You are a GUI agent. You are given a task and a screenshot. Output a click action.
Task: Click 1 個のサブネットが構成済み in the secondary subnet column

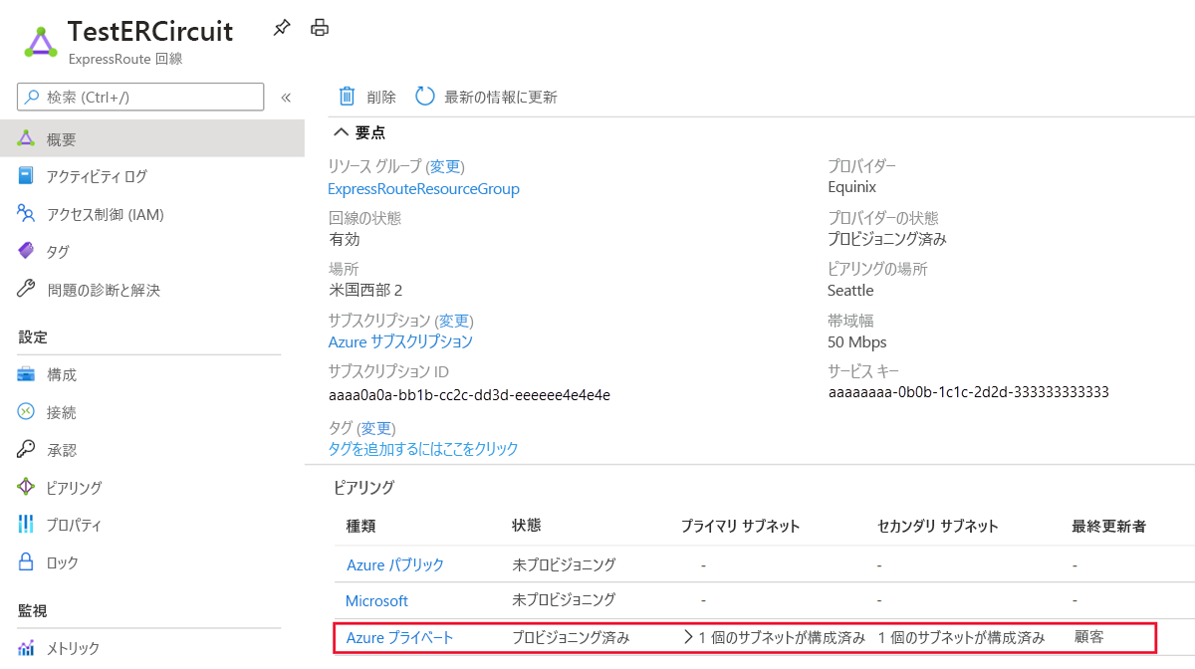961,637
